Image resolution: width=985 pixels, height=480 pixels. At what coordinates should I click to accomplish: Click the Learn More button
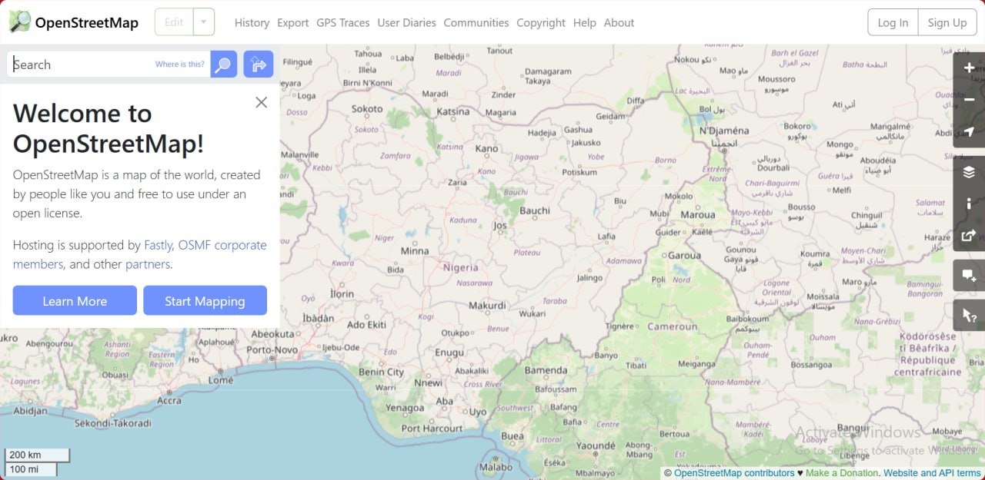click(75, 300)
